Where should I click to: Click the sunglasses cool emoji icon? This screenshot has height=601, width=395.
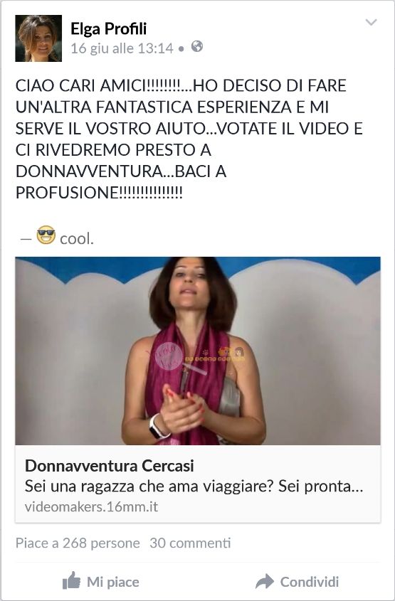point(46,235)
